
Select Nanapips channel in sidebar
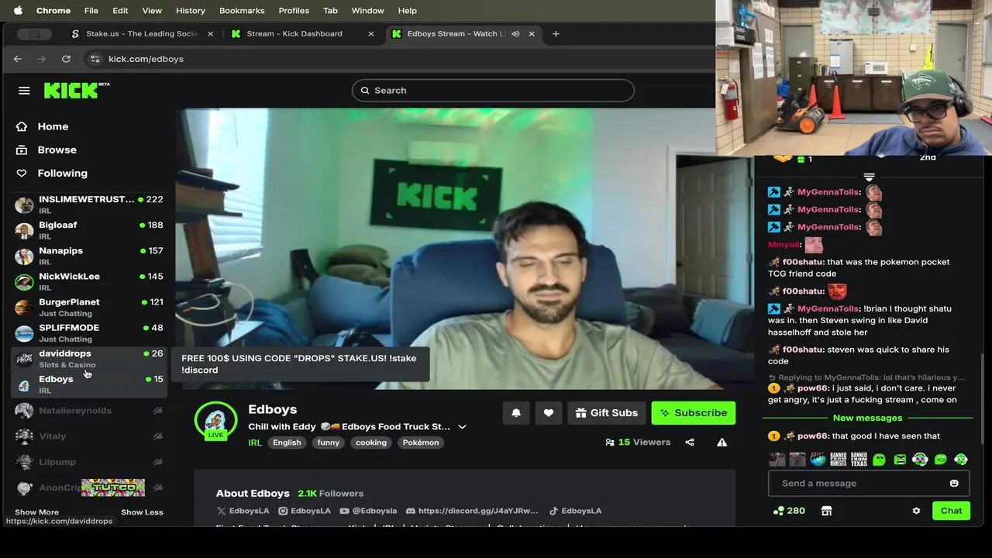pyautogui.click(x=89, y=256)
